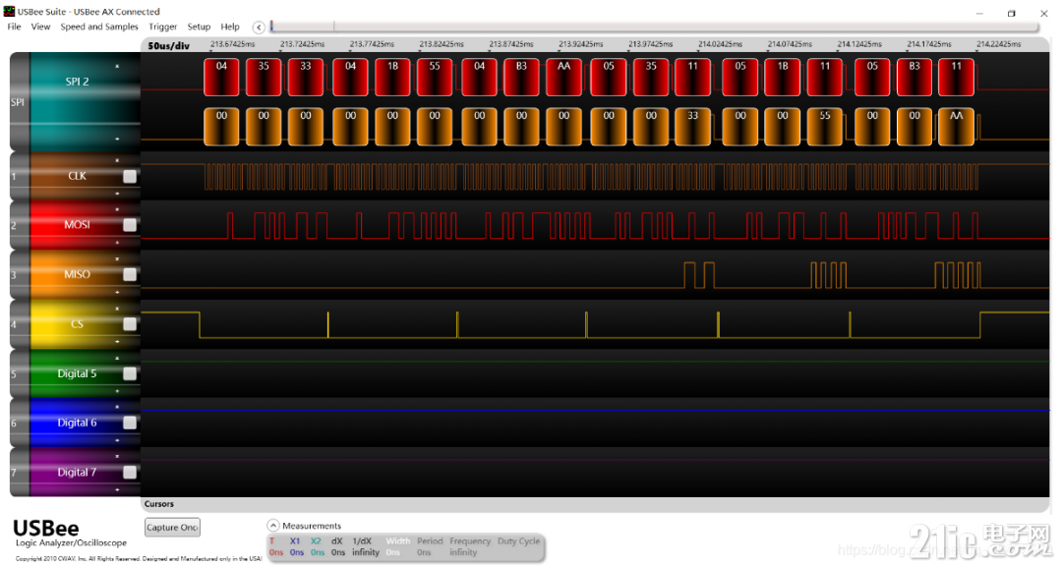Click the USBee Suite title bar app icon
Screen dimensions: 1061x566
[x=10, y=12]
